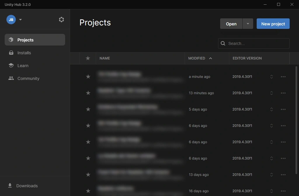Click the '16 days ago' modified time

click(x=199, y=191)
